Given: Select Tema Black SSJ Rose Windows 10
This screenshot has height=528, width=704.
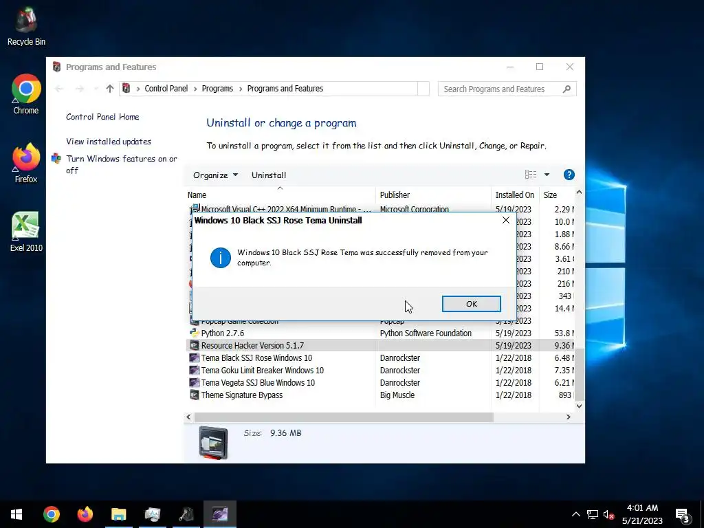Looking at the screenshot, I should (256, 357).
